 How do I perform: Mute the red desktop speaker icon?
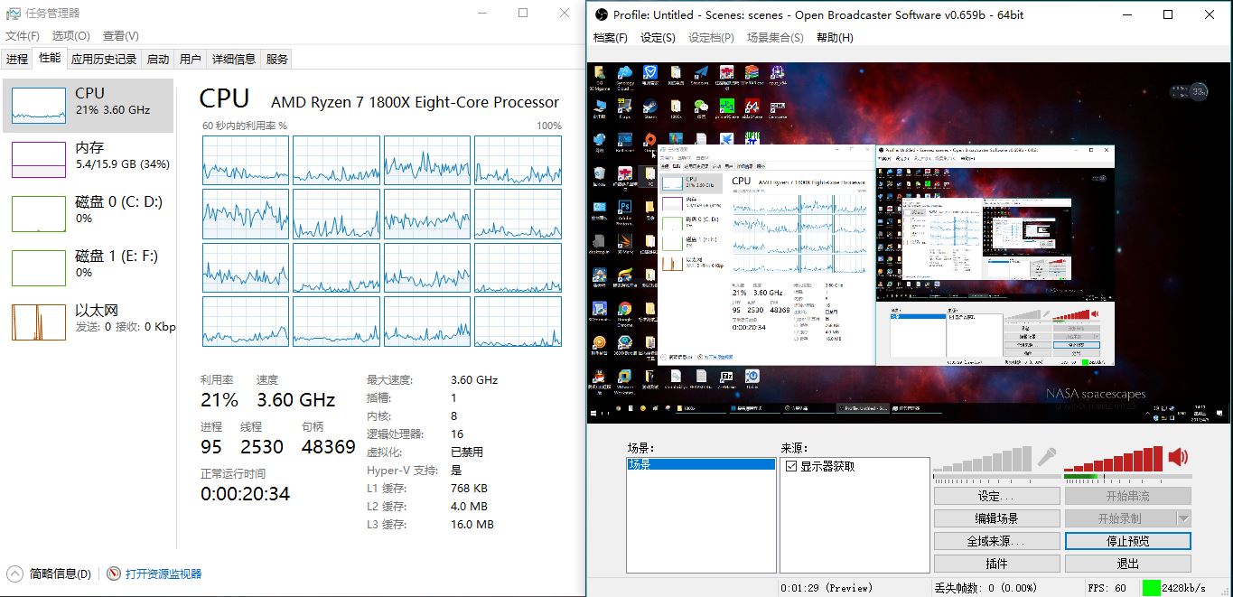pyautogui.click(x=1178, y=457)
